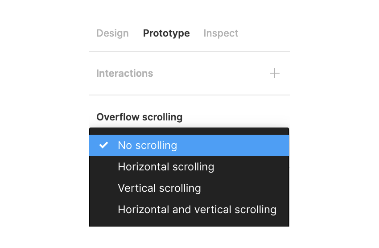The height and width of the screenshot is (248, 379).
Task: Set overflow to Horizontal scrolling
Action: tap(166, 167)
